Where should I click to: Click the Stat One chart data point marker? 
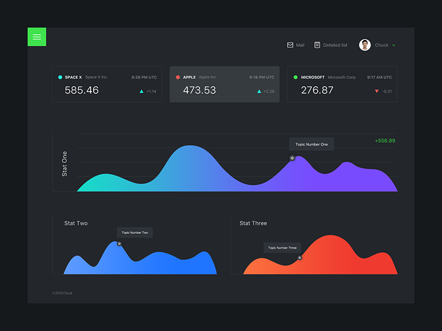point(292,158)
